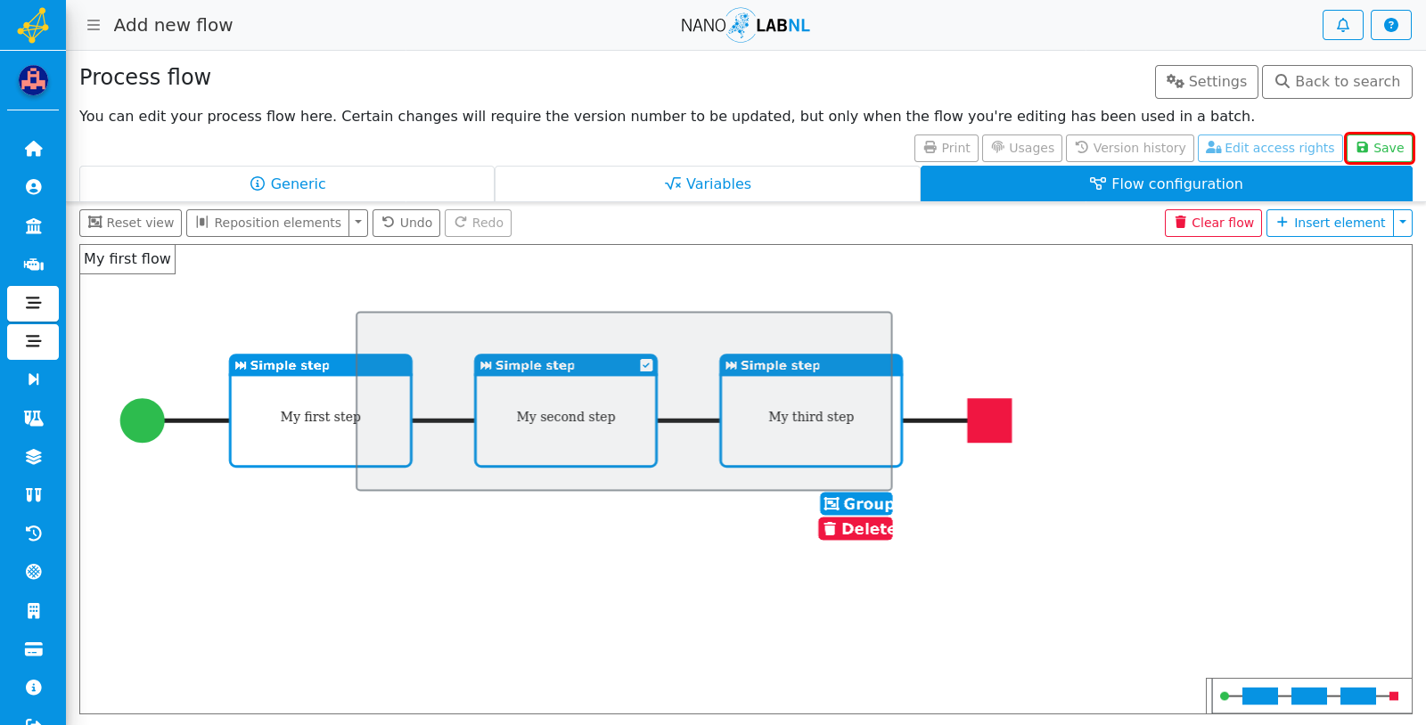Screen dimensions: 1426x725
Task: Open the info circle sidebar icon
Action: click(x=33, y=688)
